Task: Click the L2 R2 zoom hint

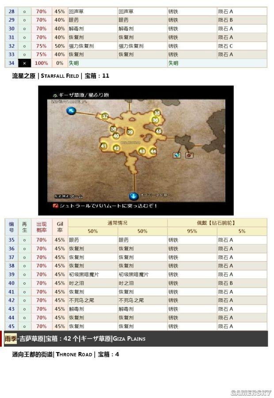Action: click(x=68, y=196)
